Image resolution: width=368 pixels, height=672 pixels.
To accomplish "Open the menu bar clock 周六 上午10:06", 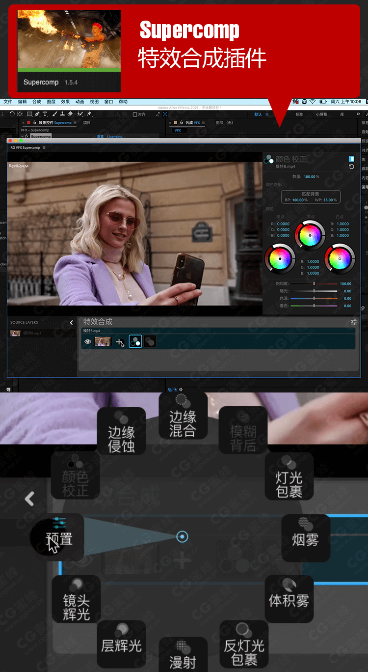I will [346, 102].
